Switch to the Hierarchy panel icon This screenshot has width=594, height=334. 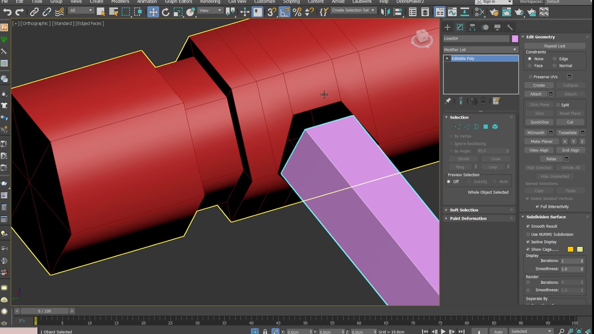[472, 27]
